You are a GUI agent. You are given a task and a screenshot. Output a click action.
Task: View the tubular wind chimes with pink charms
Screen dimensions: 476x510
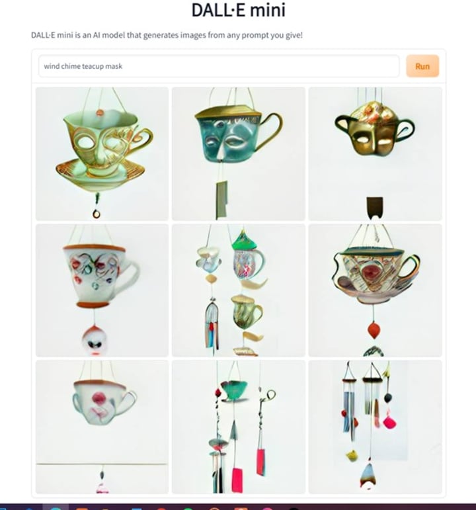[376, 427]
